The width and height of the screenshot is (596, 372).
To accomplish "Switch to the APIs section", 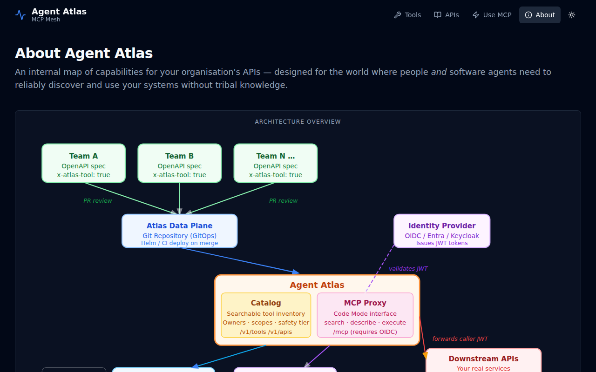I will (x=451, y=14).
